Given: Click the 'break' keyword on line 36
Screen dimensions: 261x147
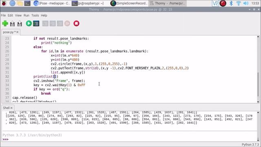Looking at the screenshot, I should (46, 94).
